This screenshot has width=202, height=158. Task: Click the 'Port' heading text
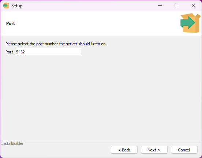click(11, 23)
